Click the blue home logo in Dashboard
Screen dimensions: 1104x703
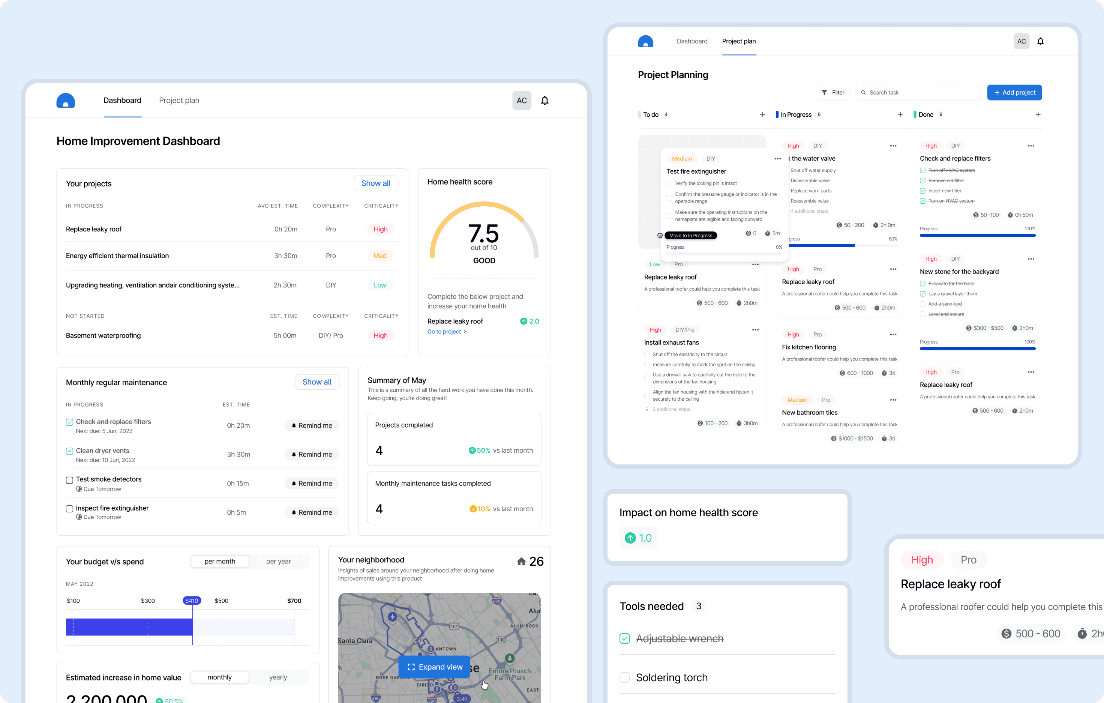66,101
